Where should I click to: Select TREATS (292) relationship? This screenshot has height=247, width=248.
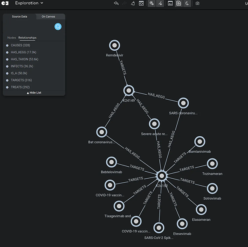click(20, 87)
